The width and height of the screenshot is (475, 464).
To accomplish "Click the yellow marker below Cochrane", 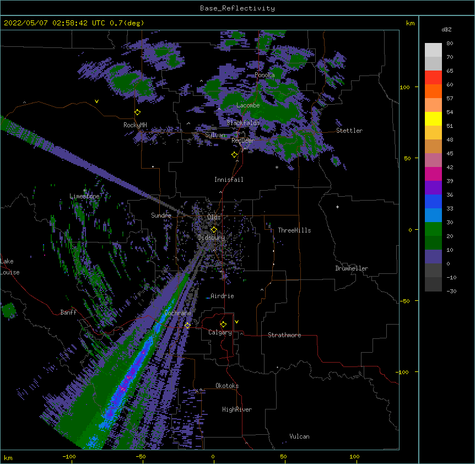I will [x=187, y=326].
